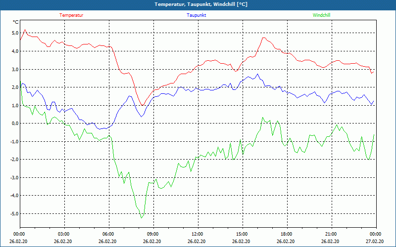Click the Windchill legend label
The width and height of the screenshot is (396, 247).
pos(321,15)
